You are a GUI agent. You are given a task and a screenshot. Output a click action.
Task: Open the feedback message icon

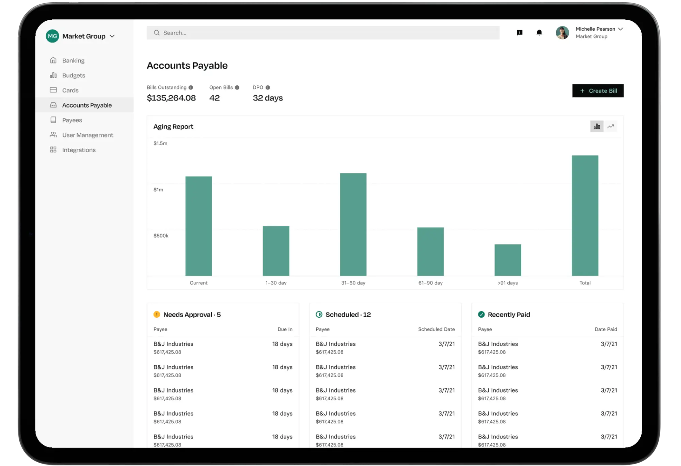point(520,33)
